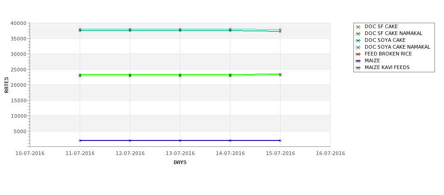Click SF cake data point on 12-07-2016
Image resolution: width=444 pixels, height=195 pixels.
coord(130,75)
